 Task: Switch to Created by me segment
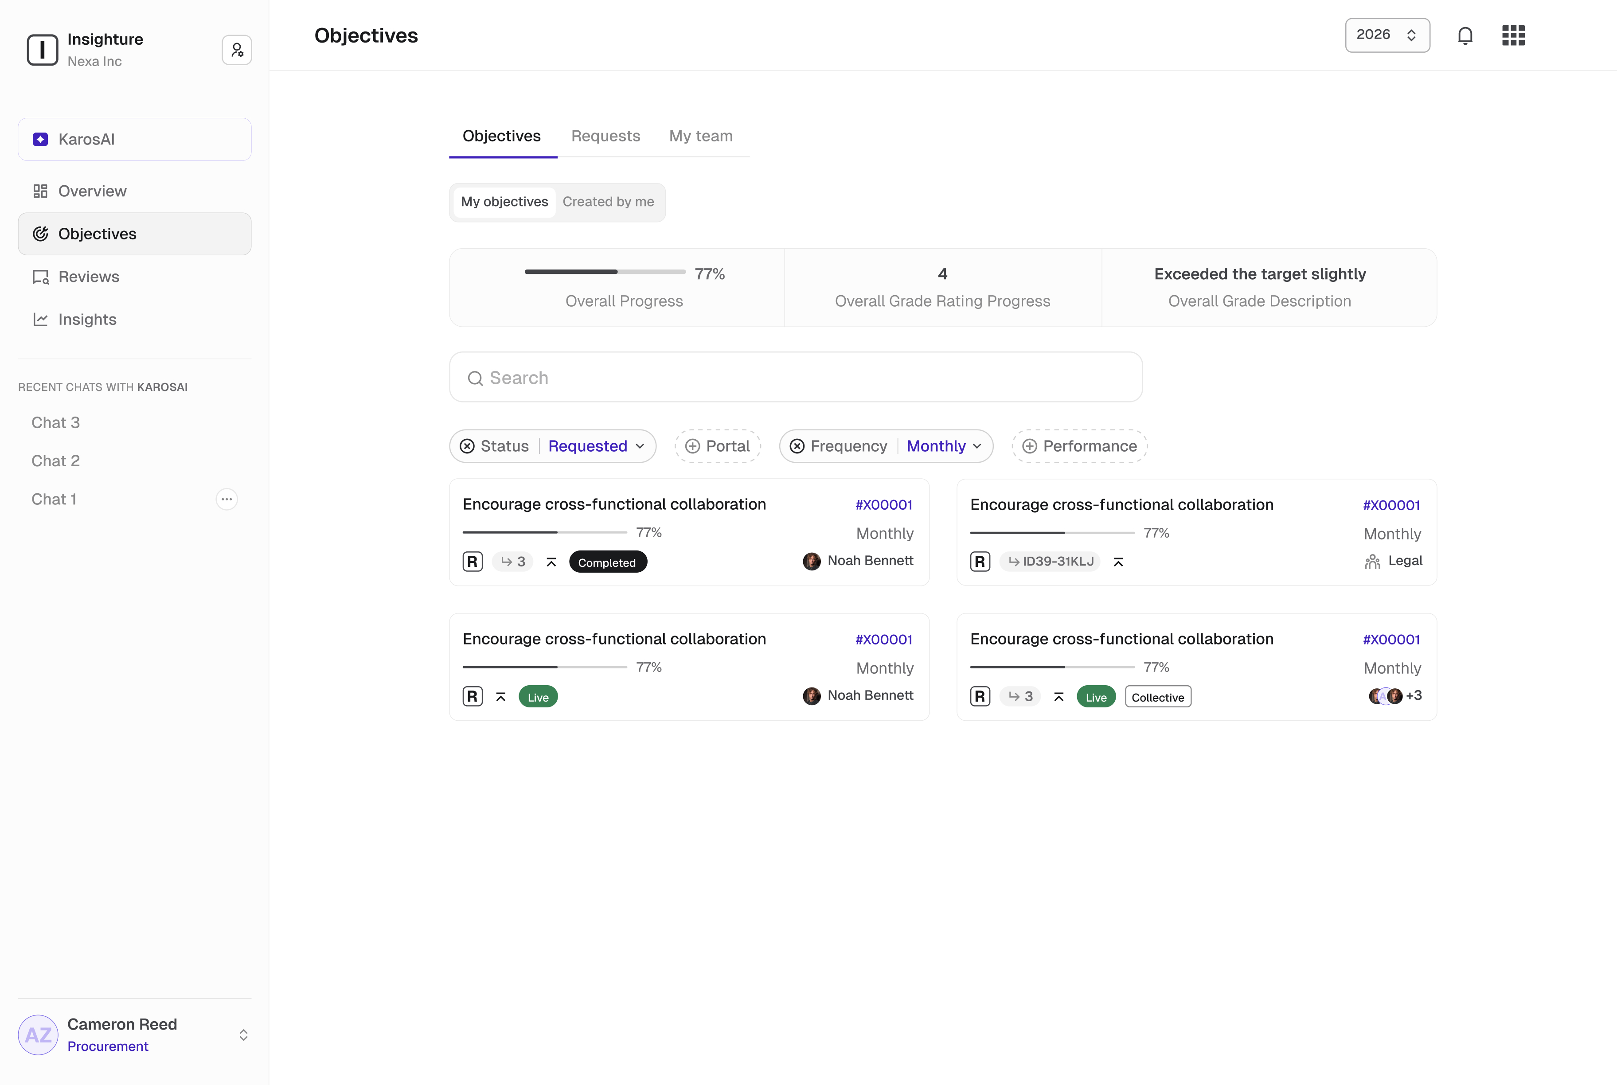click(608, 202)
